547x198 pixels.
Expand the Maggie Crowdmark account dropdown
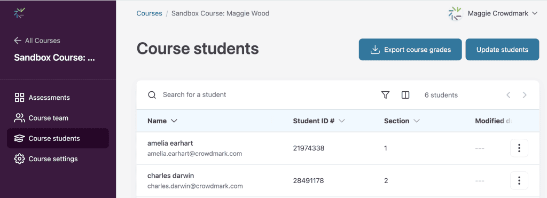[x=535, y=13]
